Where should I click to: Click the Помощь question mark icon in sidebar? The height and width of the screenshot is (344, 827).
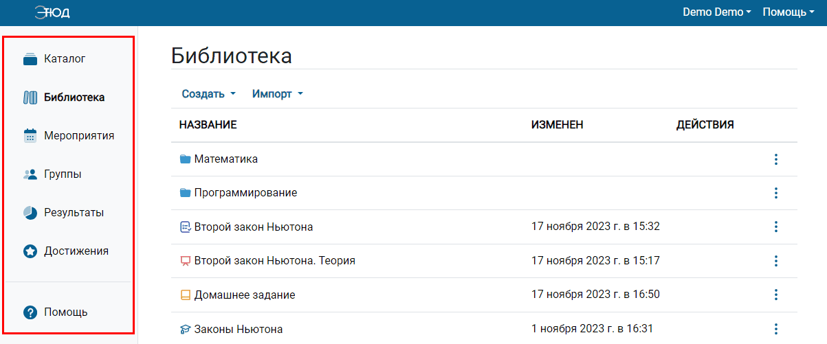click(30, 312)
